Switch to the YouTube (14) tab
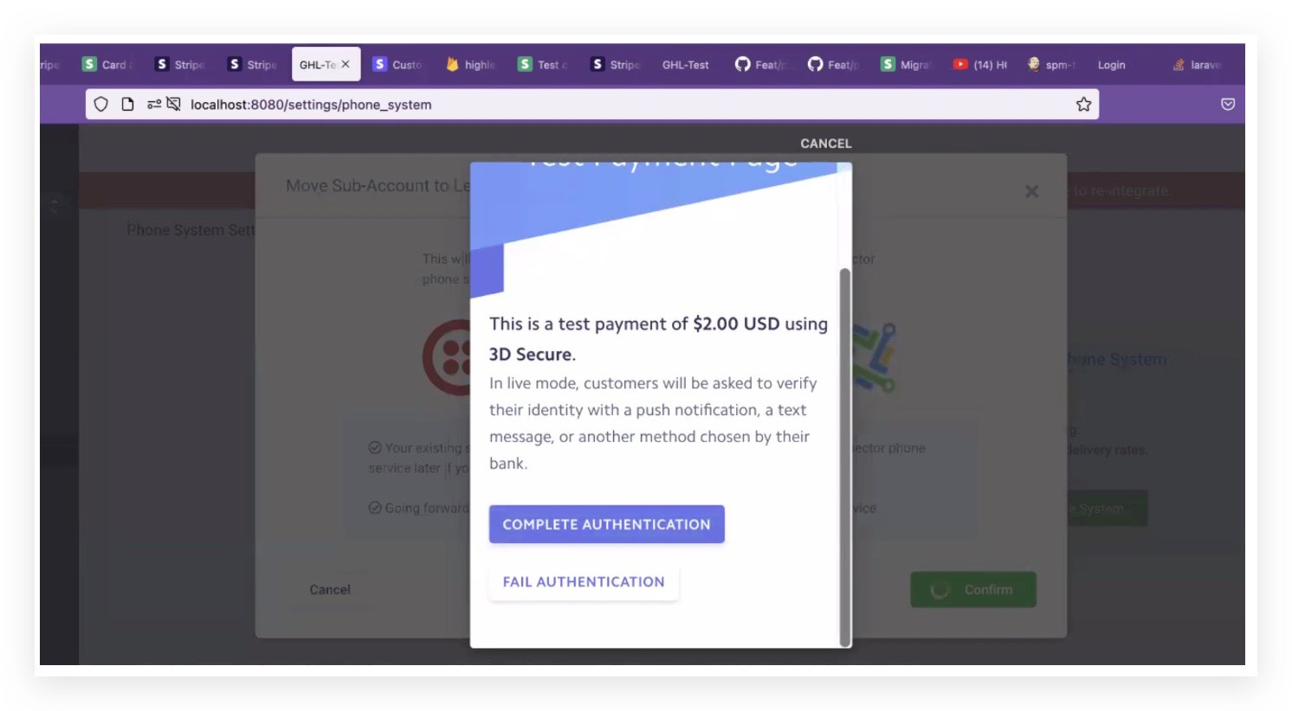The width and height of the screenshot is (1292, 711). [982, 65]
